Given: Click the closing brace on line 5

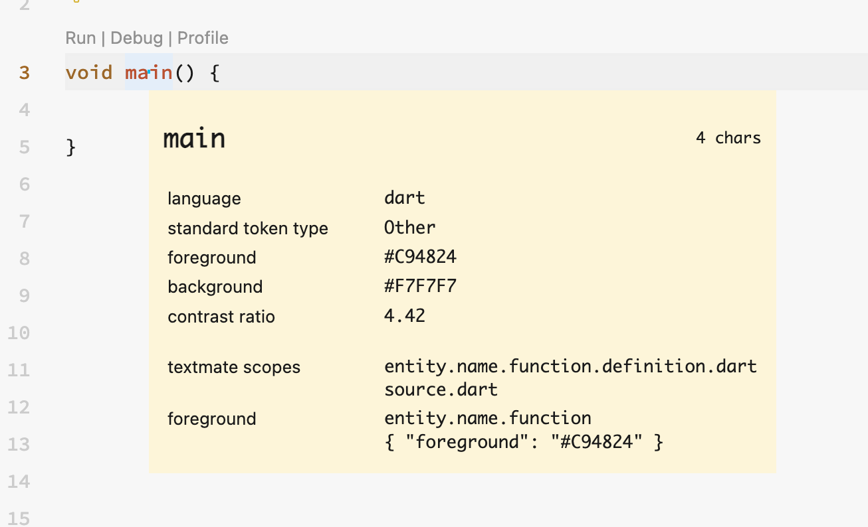Looking at the screenshot, I should click(70, 147).
